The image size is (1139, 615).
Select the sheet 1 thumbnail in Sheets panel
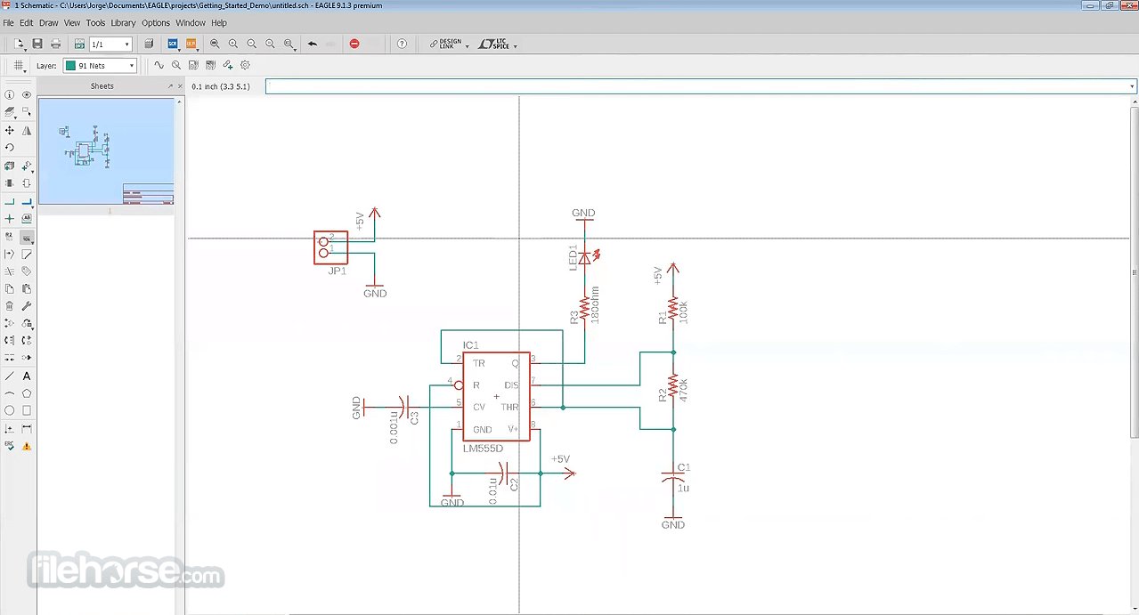pyautogui.click(x=106, y=151)
